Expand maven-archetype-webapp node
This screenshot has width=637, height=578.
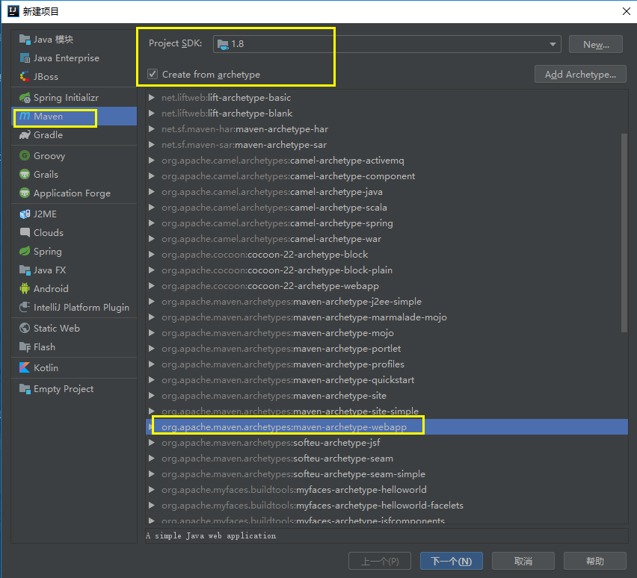click(150, 427)
